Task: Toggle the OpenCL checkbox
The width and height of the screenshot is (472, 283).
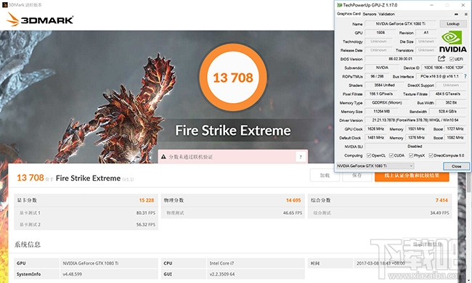Action: tap(368, 155)
